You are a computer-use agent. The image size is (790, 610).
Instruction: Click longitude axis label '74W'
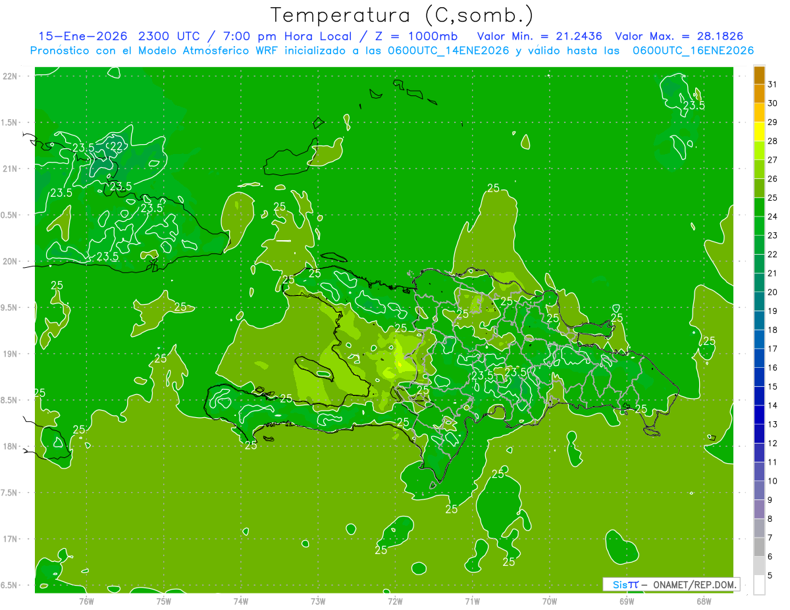tap(241, 601)
